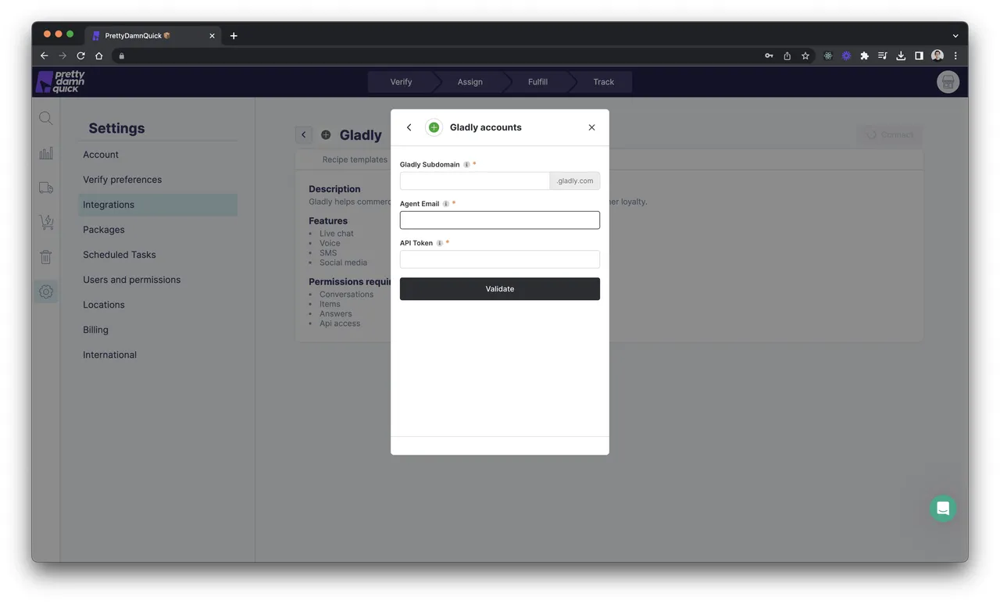Open the Chrome profile picture
The width and height of the screenshot is (1000, 604).
(x=937, y=55)
